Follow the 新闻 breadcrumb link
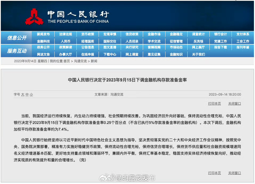Screen dimensions: 255x184 tap(94, 61)
